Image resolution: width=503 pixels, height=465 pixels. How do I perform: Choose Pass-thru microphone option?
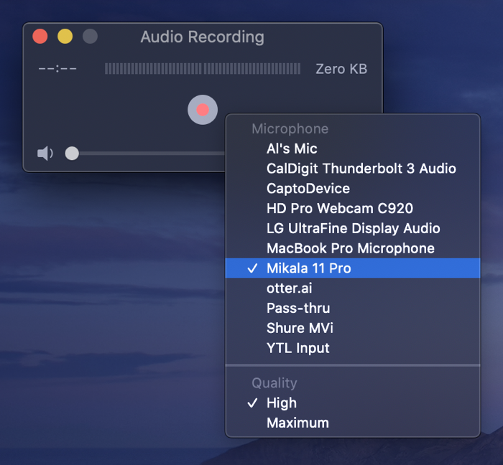coord(297,308)
